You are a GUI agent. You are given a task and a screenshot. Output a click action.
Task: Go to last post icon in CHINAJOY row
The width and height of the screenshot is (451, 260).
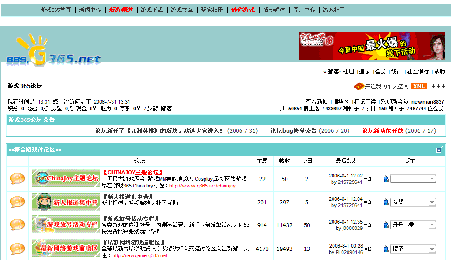(x=368, y=179)
